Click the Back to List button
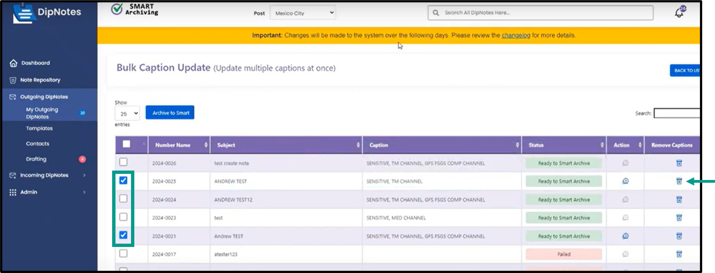Viewport: 715px width, 273px height. [x=685, y=70]
